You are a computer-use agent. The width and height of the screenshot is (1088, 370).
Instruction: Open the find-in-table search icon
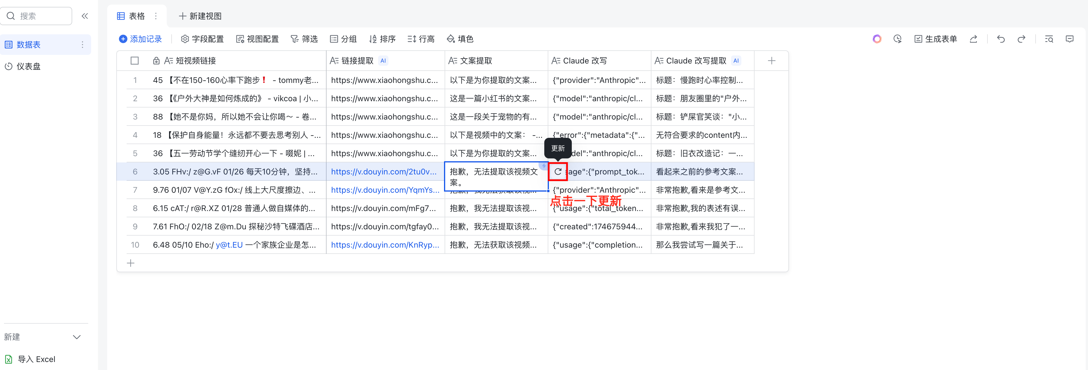pos(1049,39)
